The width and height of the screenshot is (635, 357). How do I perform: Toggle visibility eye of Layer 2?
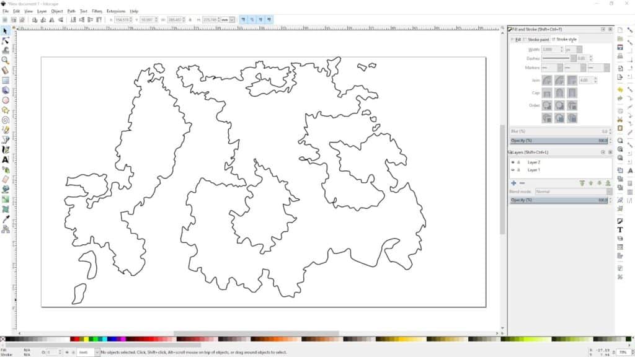(x=513, y=162)
